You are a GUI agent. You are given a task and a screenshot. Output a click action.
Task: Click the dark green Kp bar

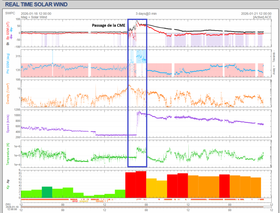click(47, 192)
